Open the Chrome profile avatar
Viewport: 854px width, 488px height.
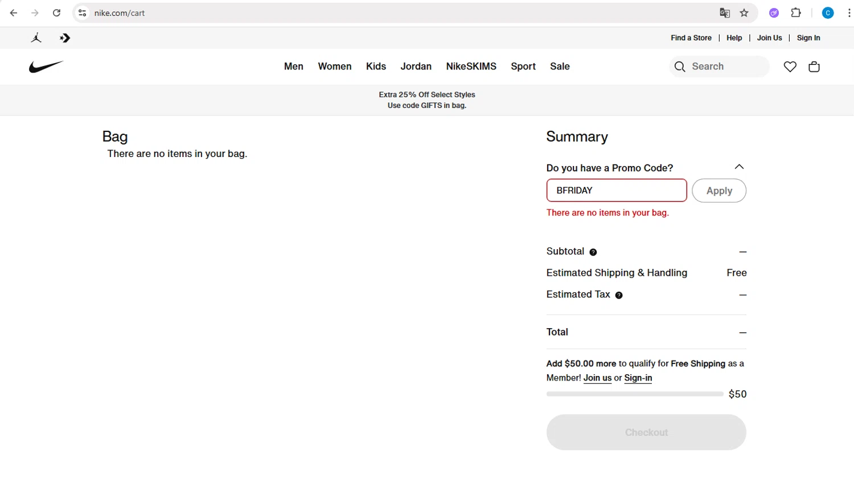click(828, 13)
